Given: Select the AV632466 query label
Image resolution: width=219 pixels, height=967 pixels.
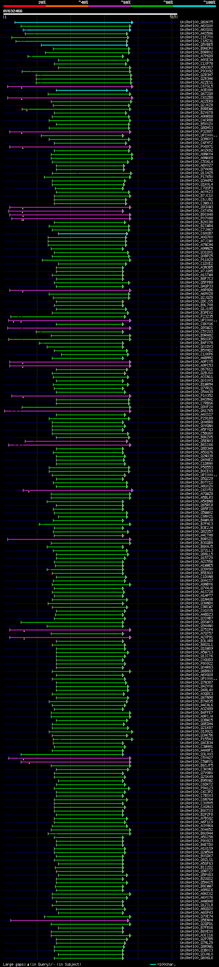Looking at the screenshot, I should (x=13, y=11).
